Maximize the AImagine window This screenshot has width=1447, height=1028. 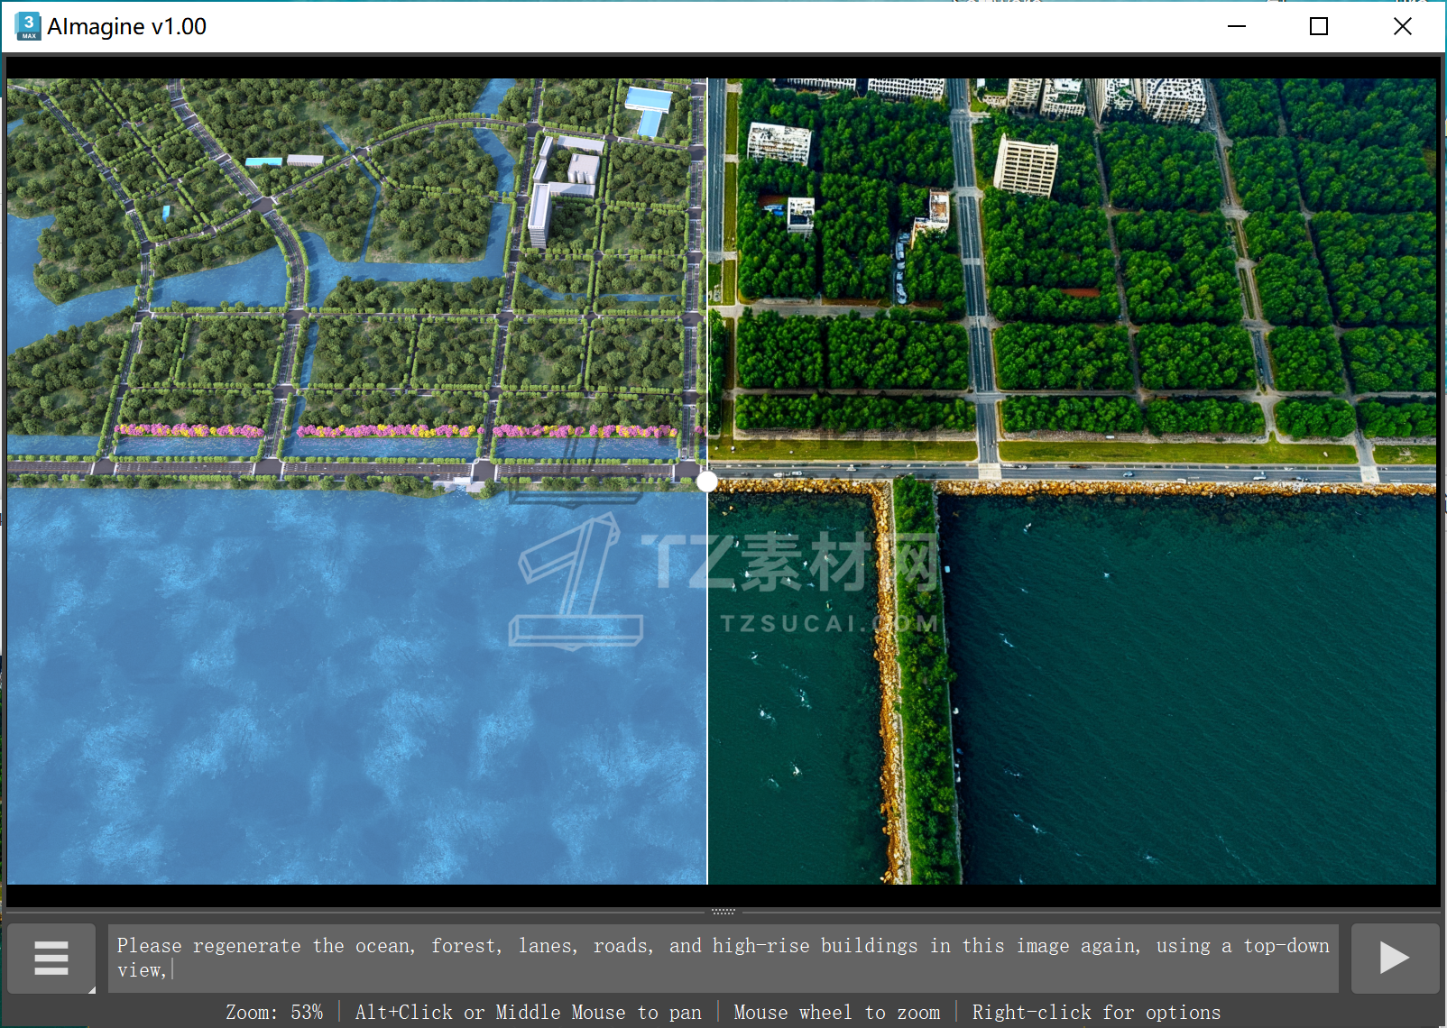(x=1318, y=26)
